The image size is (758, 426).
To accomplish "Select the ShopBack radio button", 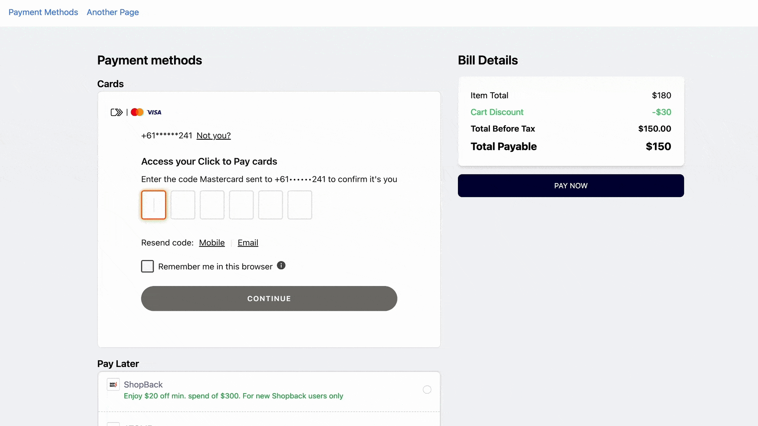I will point(427,390).
